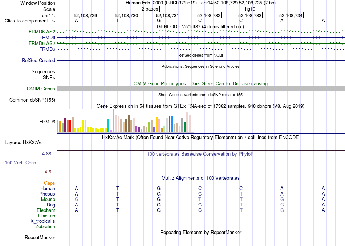This screenshot has height=246, width=345.
Task: Click the Scale label
Action: pyautogui.click(x=49, y=9)
